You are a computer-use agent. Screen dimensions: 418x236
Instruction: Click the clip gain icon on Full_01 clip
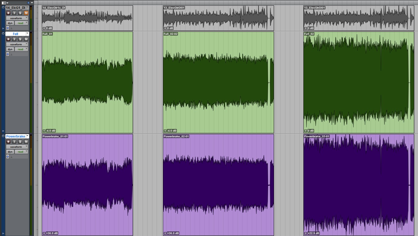(x=44, y=131)
